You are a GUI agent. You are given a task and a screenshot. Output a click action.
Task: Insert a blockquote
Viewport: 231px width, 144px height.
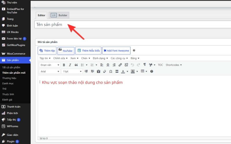point(76,65)
